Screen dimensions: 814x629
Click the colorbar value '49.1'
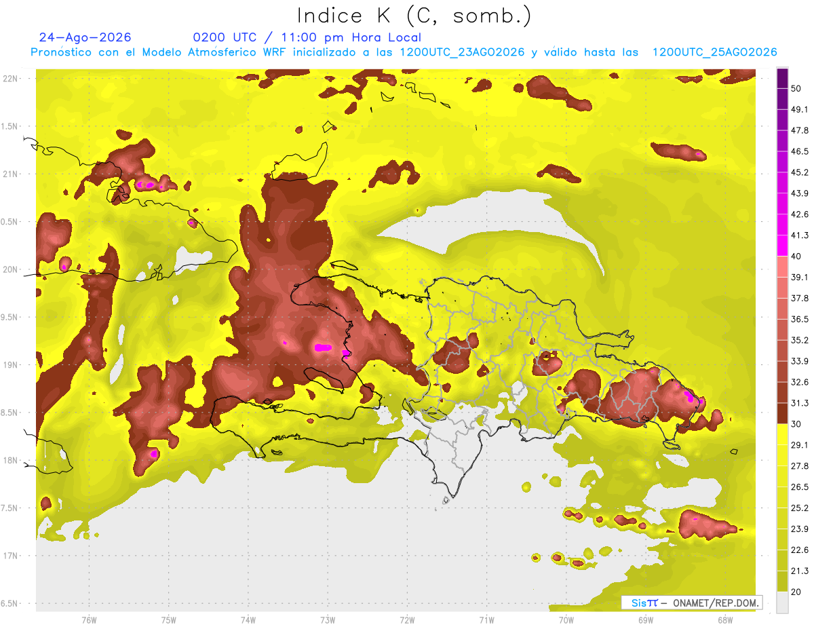click(800, 109)
